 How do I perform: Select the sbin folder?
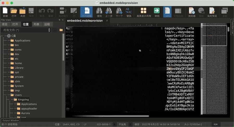point(17,81)
